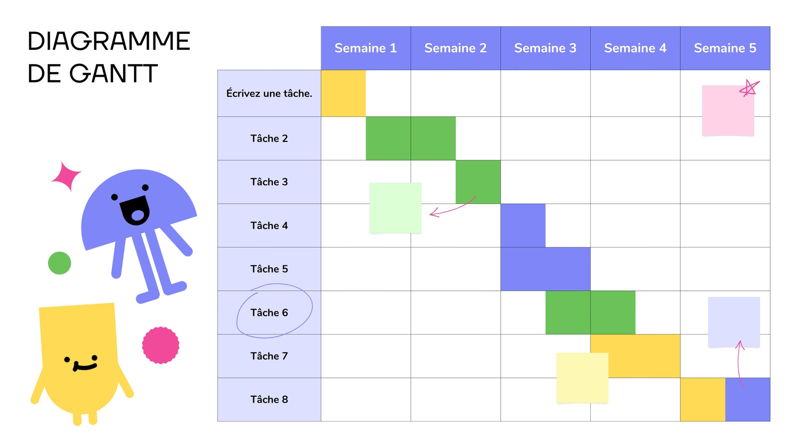The width and height of the screenshot is (797, 448).
Task: Select the pink scalloped circle shape
Action: tap(160, 345)
